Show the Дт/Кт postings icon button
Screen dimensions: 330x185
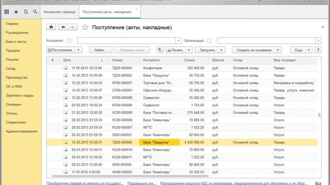pos(160,50)
